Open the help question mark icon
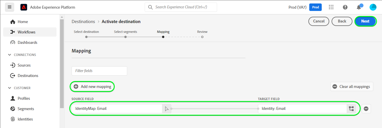 [x=345, y=7]
